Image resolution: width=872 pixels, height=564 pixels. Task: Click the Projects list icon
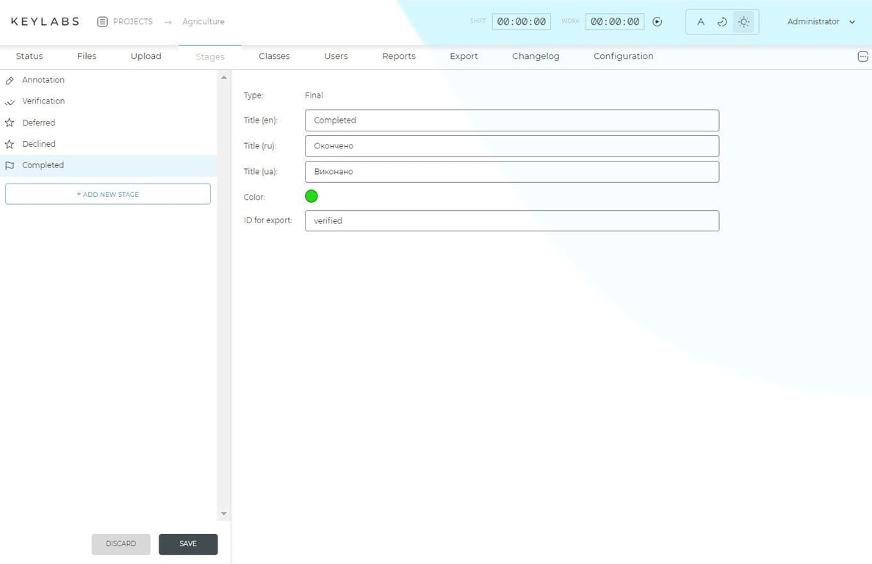click(102, 22)
